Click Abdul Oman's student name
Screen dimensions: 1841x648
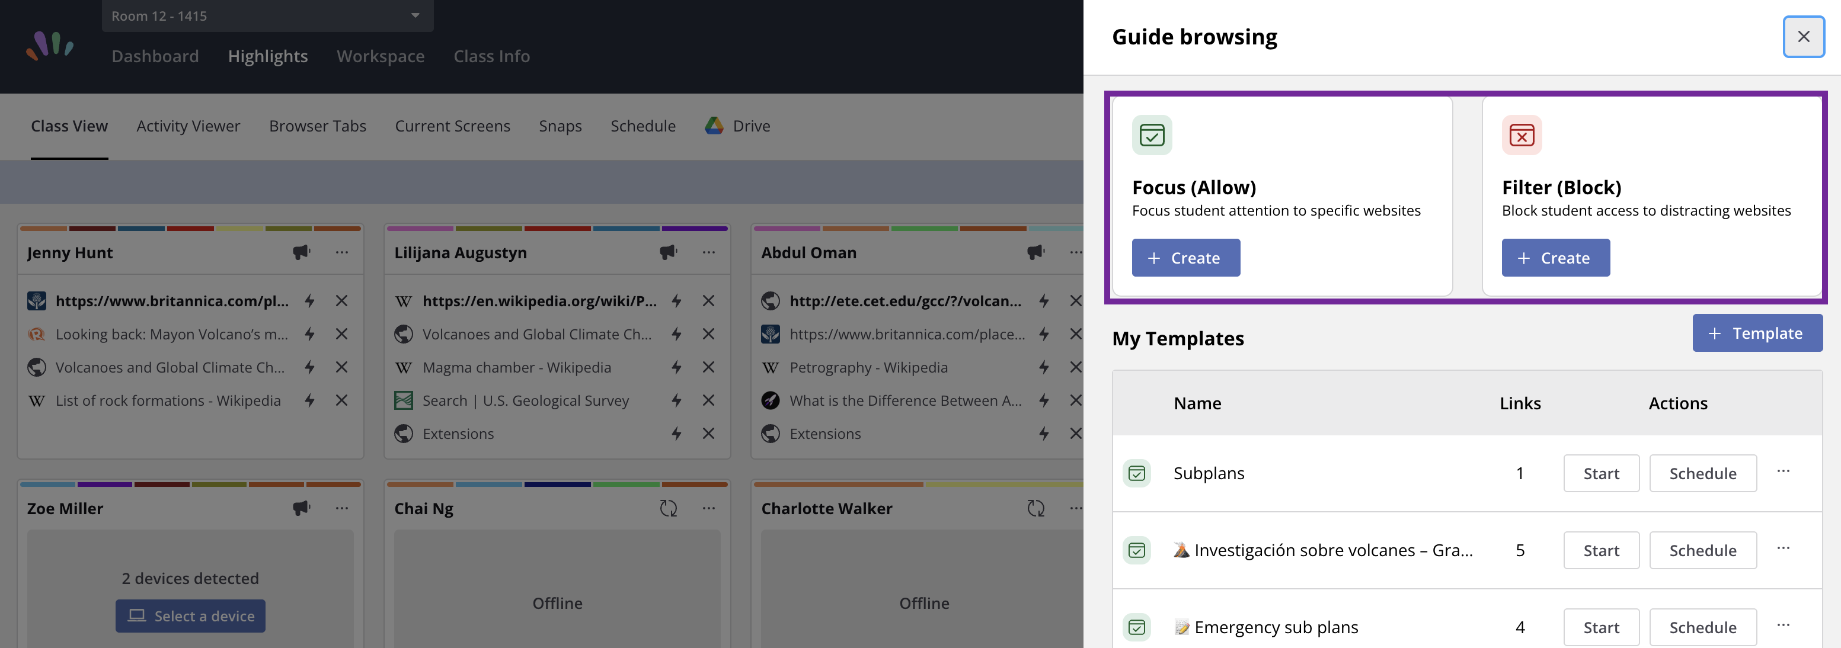[x=808, y=252]
